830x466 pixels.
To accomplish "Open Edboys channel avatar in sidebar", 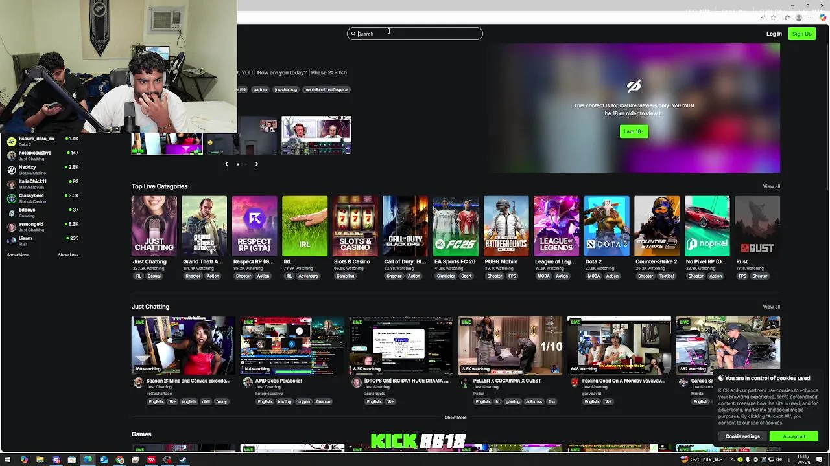I will coord(11,212).
